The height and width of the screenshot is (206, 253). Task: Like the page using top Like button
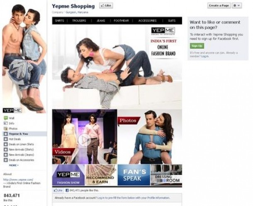[x=106, y=6]
